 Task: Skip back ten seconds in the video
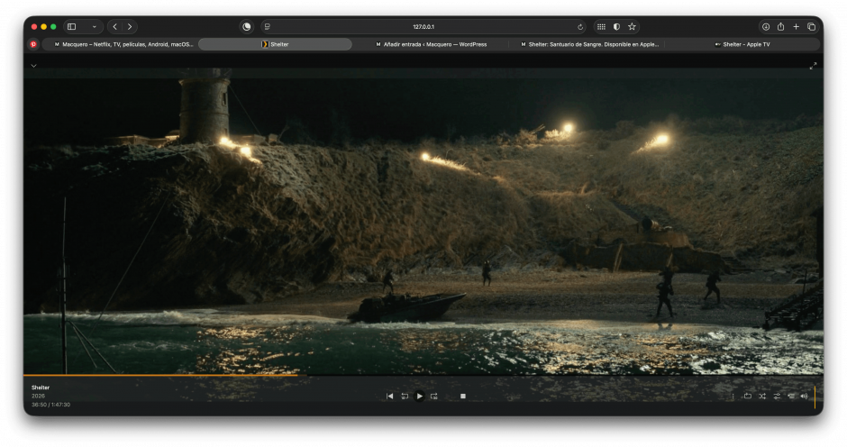pos(405,396)
